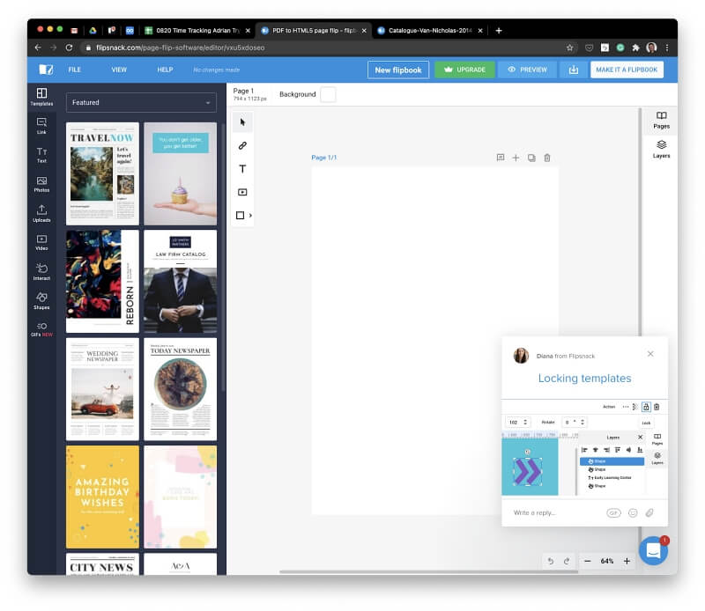Viewport: 705px width, 611px height.
Task: Select the PDF to HTML5 page flip tab
Action: pyautogui.click(x=314, y=31)
